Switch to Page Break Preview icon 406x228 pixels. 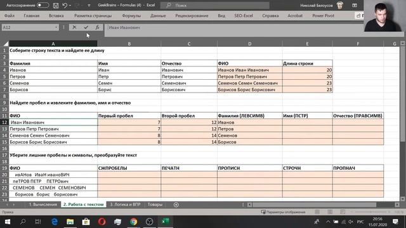(343, 212)
